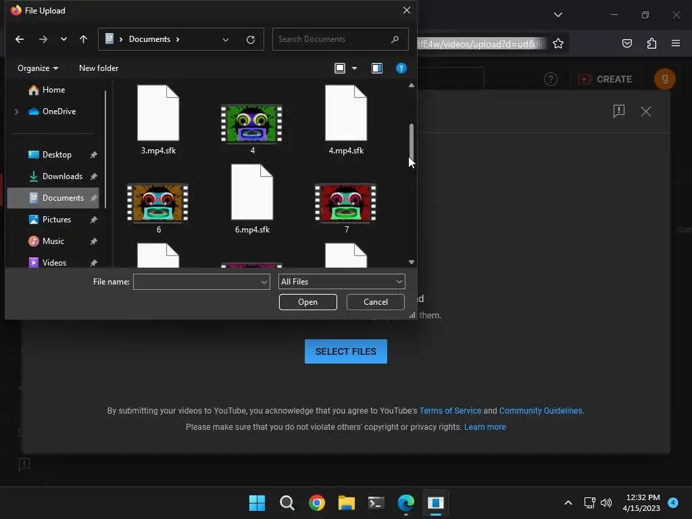Open Pictures in the sidebar
Screen dimensions: 692x519
(x=49, y=220)
